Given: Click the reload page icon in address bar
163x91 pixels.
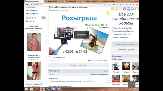Looking at the screenshot, I should 102,5.
